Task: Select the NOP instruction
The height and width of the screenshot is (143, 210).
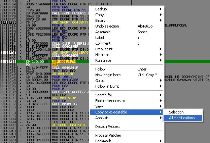Action: point(55,65)
